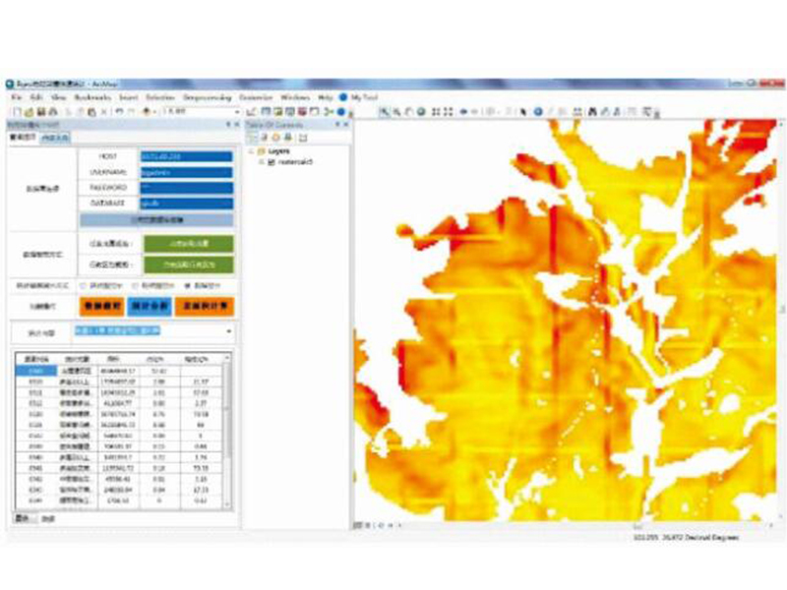Click the Add Data icon
The height and width of the screenshot is (590, 787).
coord(146,111)
